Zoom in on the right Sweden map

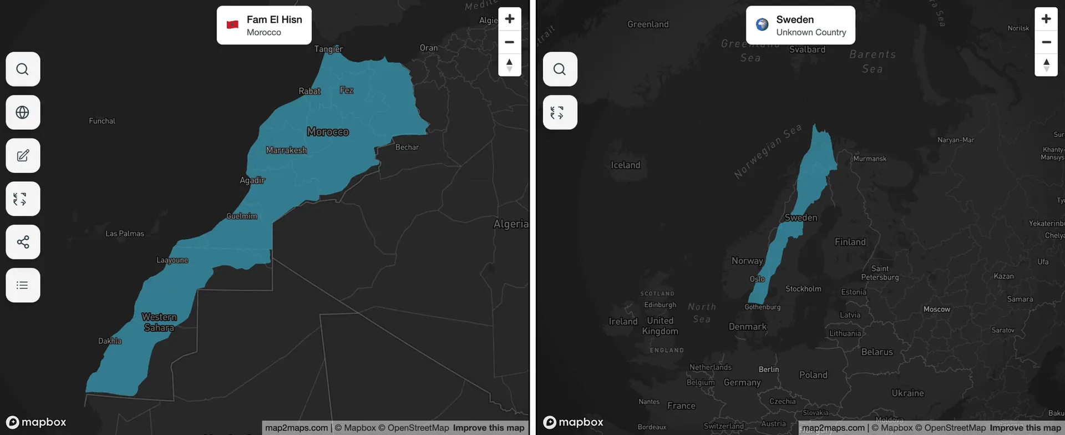click(1047, 19)
